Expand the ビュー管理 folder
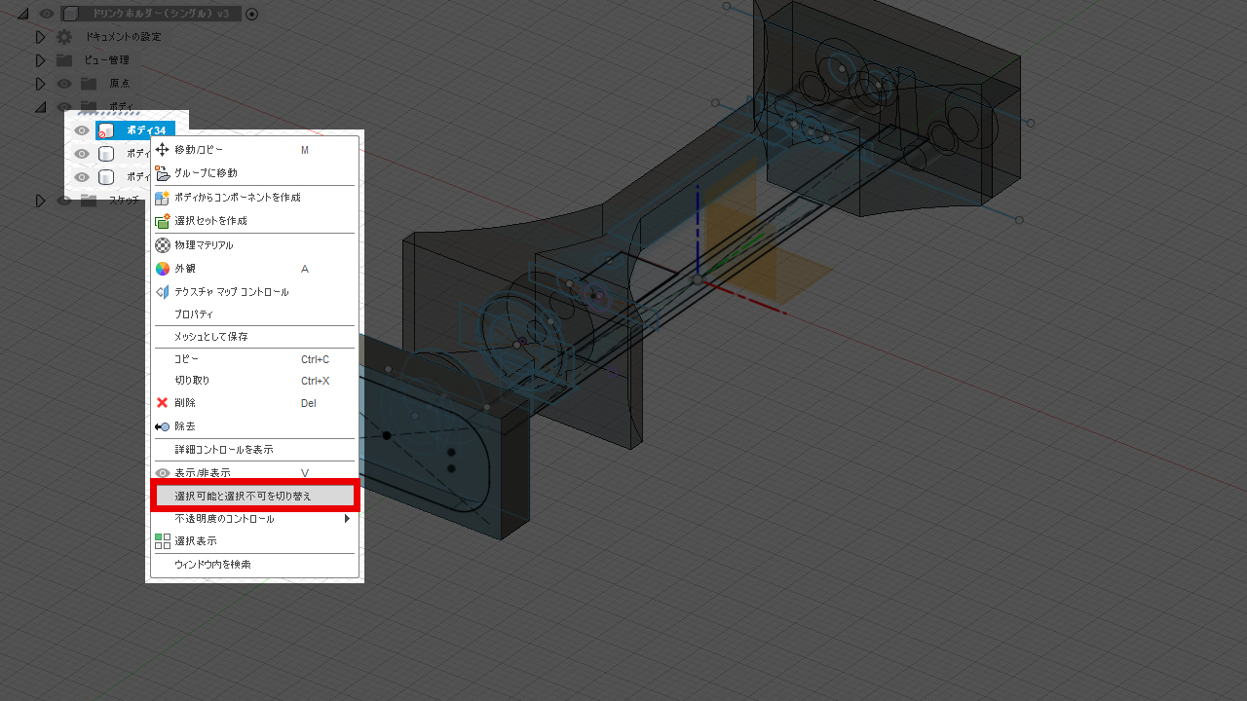Viewport: 1247px width, 701px height. coord(41,60)
